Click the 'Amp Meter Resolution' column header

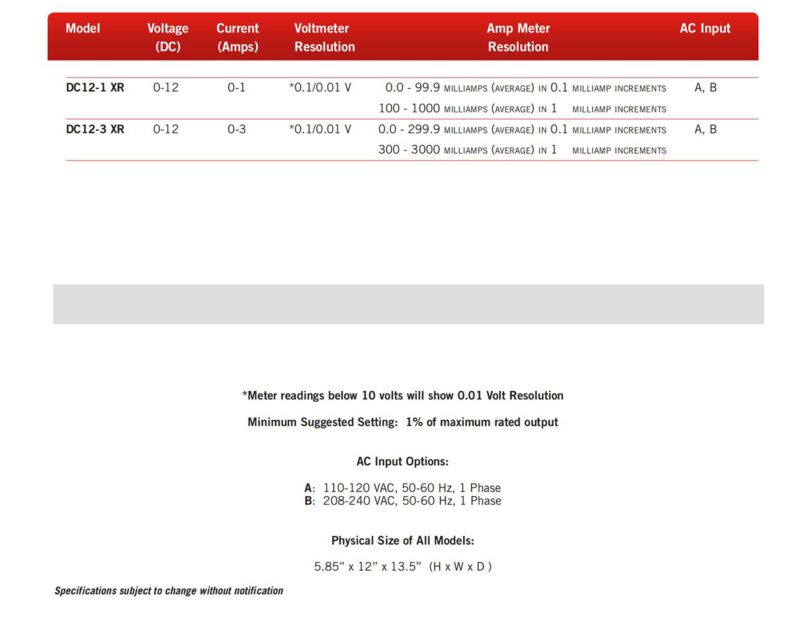(518, 37)
